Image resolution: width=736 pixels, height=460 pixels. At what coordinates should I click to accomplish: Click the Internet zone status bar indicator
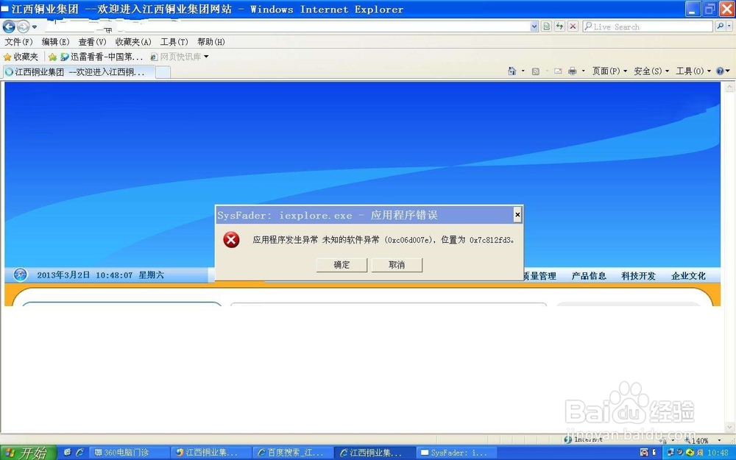(x=584, y=439)
